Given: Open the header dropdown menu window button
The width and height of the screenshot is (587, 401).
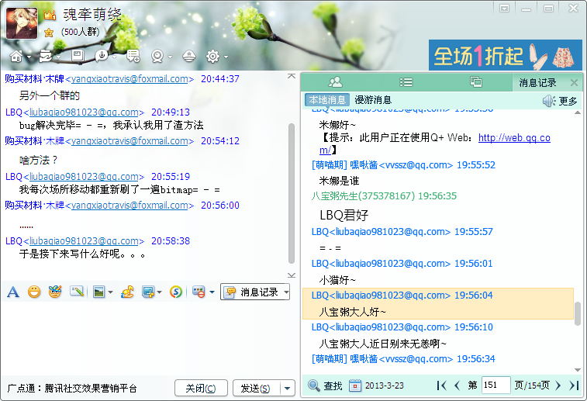Looking at the screenshot, I should tap(504, 9).
